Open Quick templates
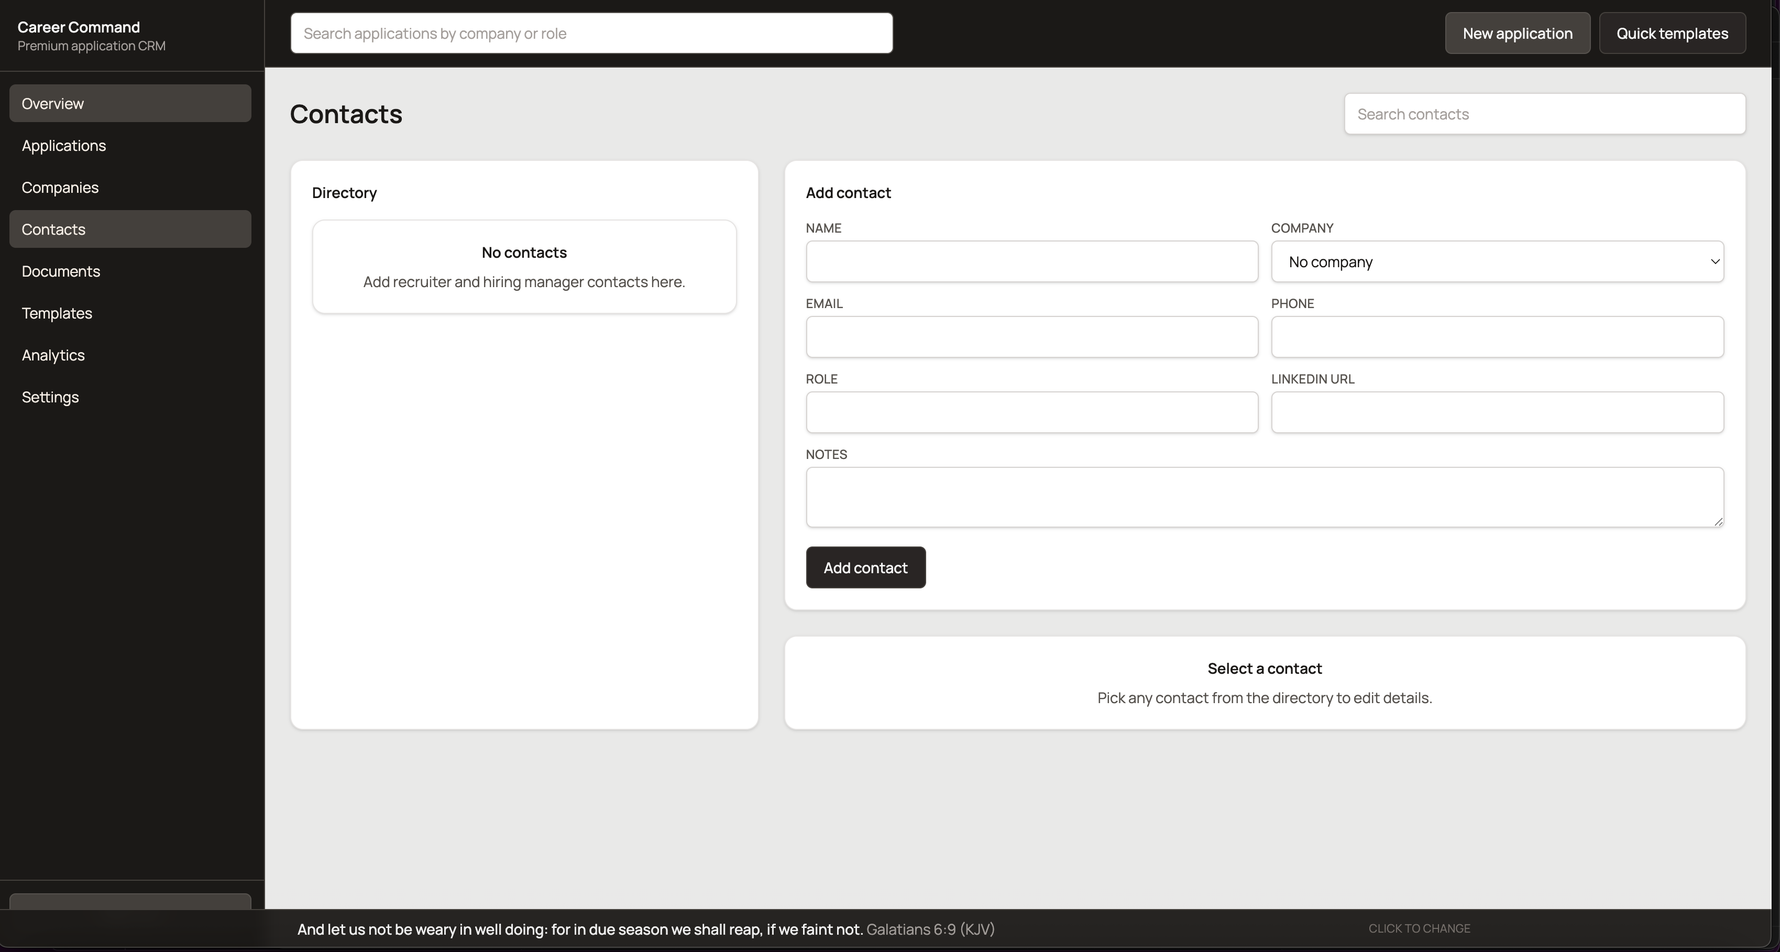 pyautogui.click(x=1672, y=32)
